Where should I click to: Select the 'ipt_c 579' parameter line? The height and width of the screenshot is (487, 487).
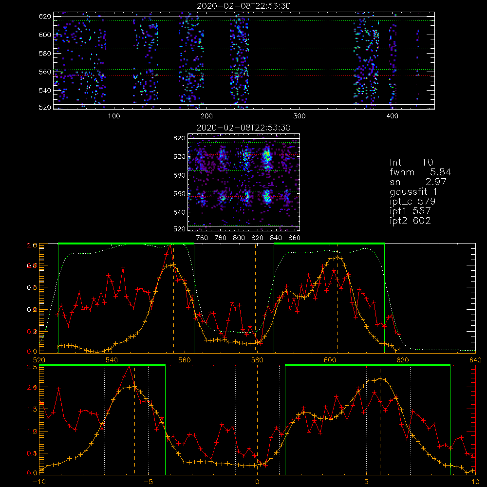(x=412, y=202)
